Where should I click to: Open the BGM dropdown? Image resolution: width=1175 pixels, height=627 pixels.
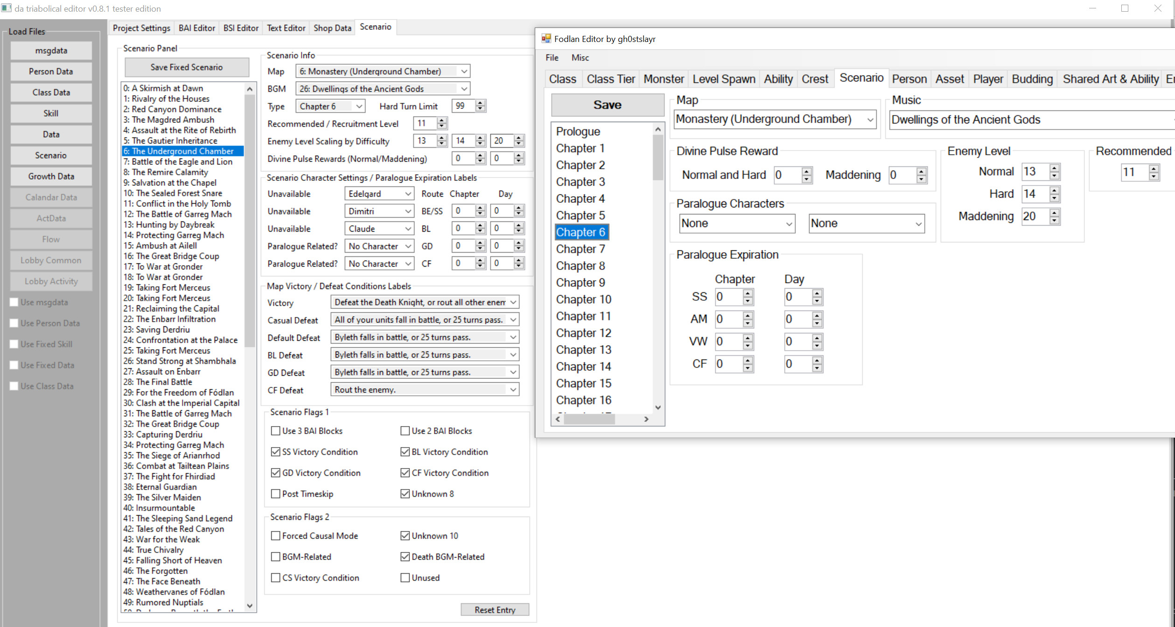pos(464,89)
